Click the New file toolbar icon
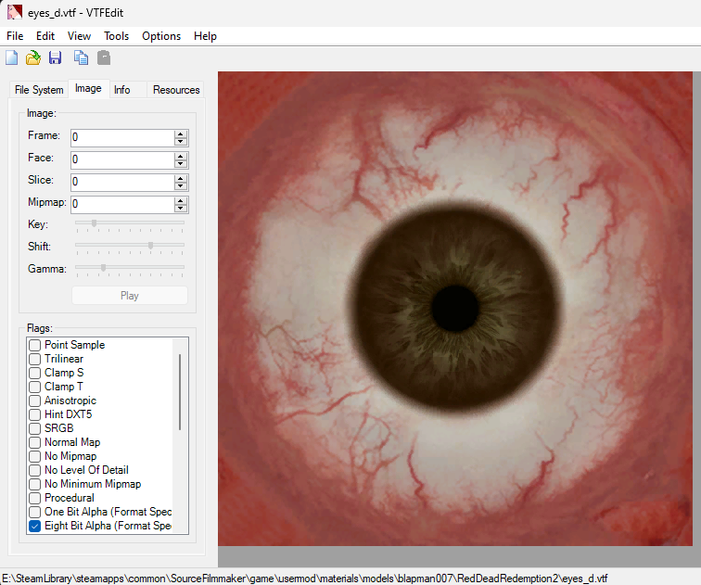 pyautogui.click(x=12, y=58)
